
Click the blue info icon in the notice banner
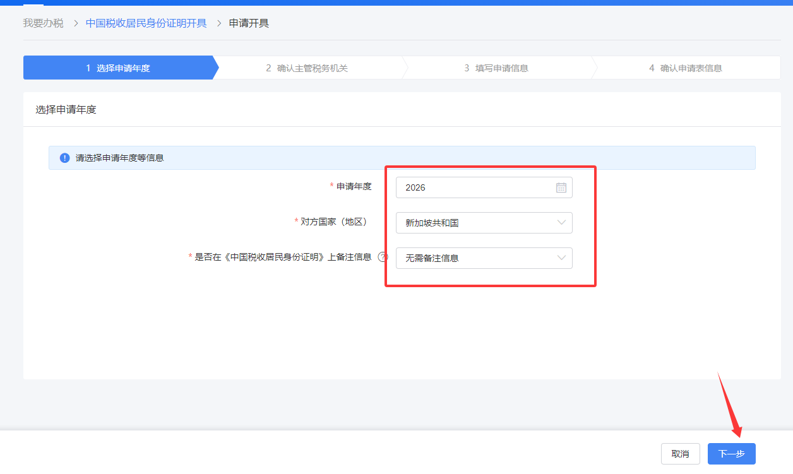pyautogui.click(x=64, y=158)
